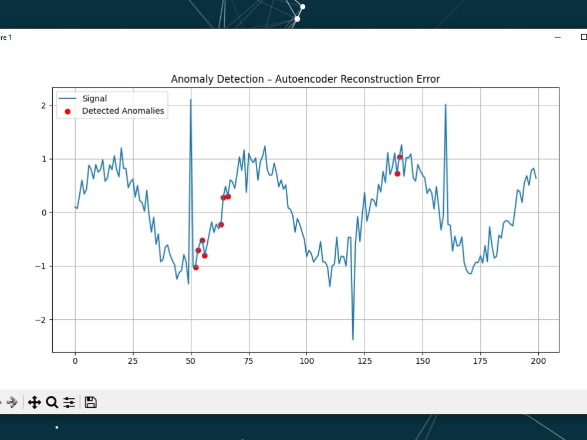Save the figure with floppy disk icon
The height and width of the screenshot is (440, 587).
[90, 402]
